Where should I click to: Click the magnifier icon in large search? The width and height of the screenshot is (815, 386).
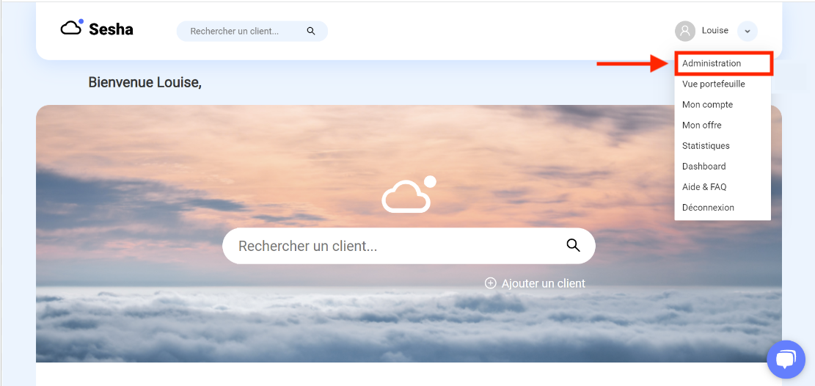tap(574, 246)
